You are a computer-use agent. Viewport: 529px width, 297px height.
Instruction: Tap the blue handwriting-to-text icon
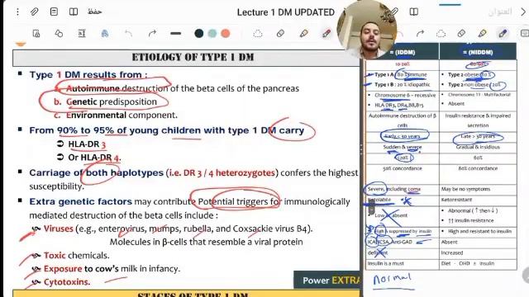point(105,34)
